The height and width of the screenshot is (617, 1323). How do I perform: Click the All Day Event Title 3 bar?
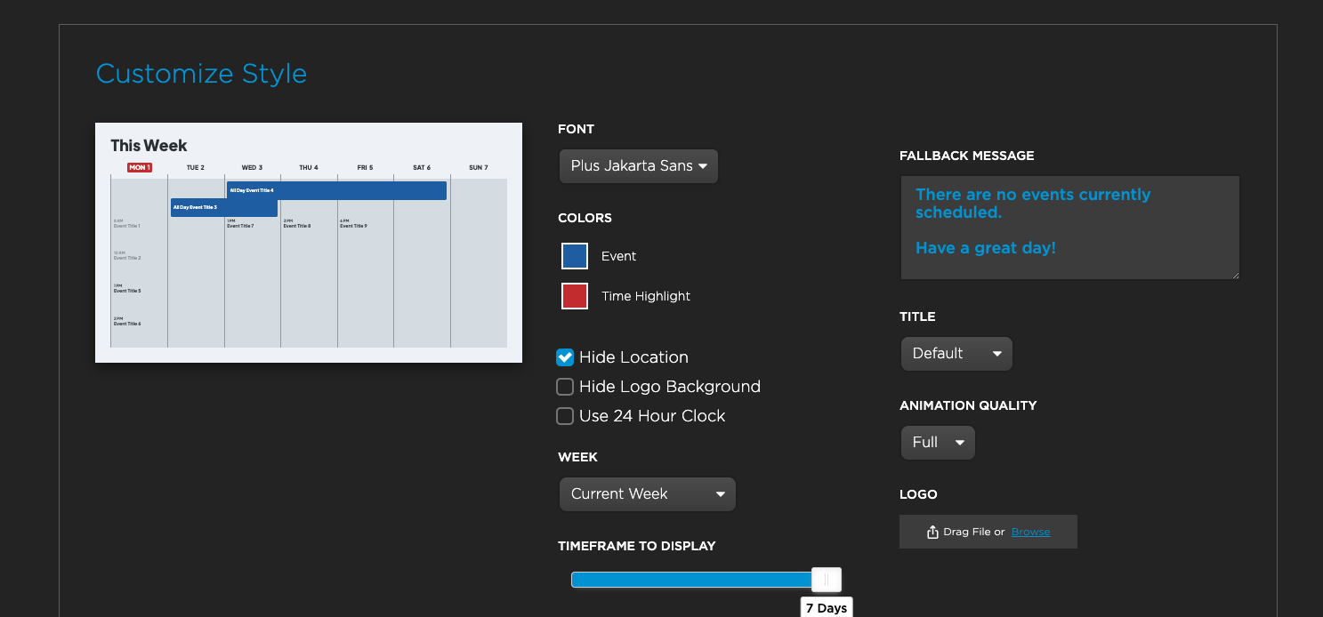pyautogui.click(x=223, y=207)
